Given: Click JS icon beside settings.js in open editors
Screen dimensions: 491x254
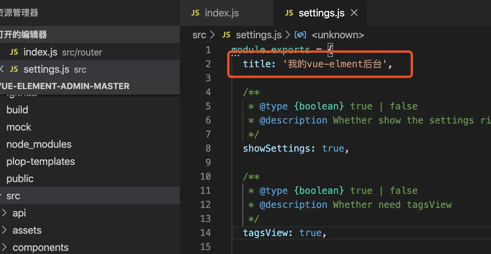Looking at the screenshot, I should point(14,69).
